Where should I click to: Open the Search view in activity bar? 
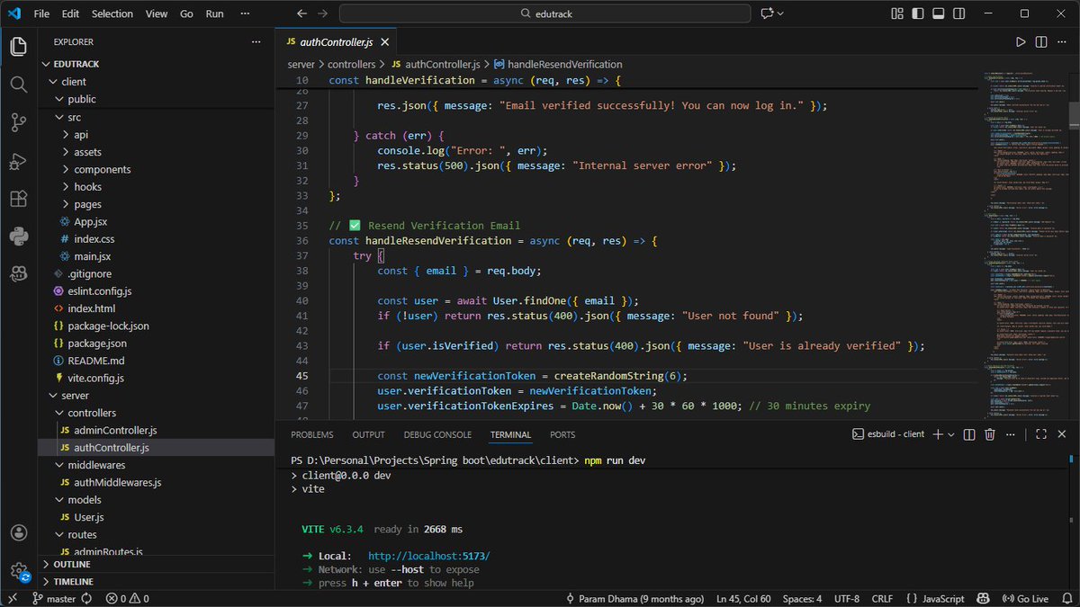click(x=18, y=85)
